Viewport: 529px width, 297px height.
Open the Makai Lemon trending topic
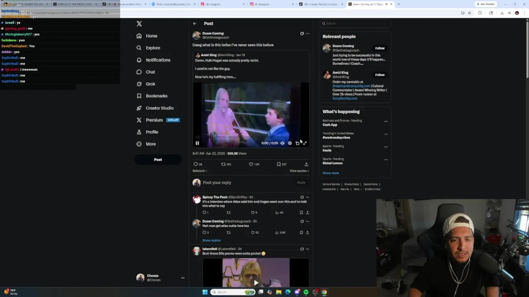tap(332, 163)
